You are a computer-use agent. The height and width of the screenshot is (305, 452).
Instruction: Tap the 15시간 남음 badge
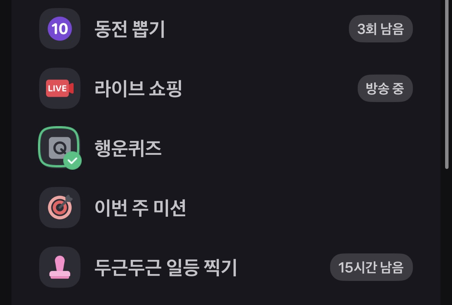(x=371, y=267)
